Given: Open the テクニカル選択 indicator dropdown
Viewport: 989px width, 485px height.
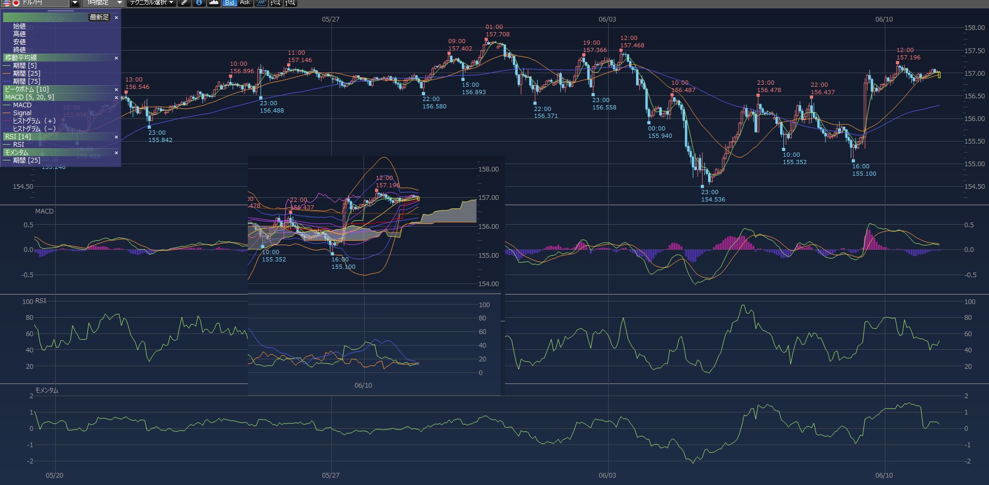Looking at the screenshot, I should [152, 3].
